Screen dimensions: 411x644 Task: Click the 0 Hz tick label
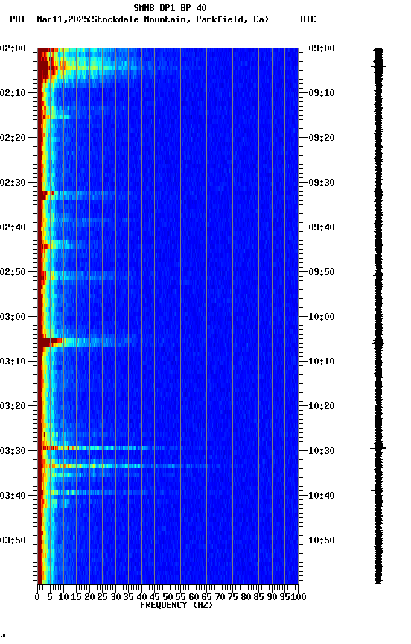click(x=37, y=597)
